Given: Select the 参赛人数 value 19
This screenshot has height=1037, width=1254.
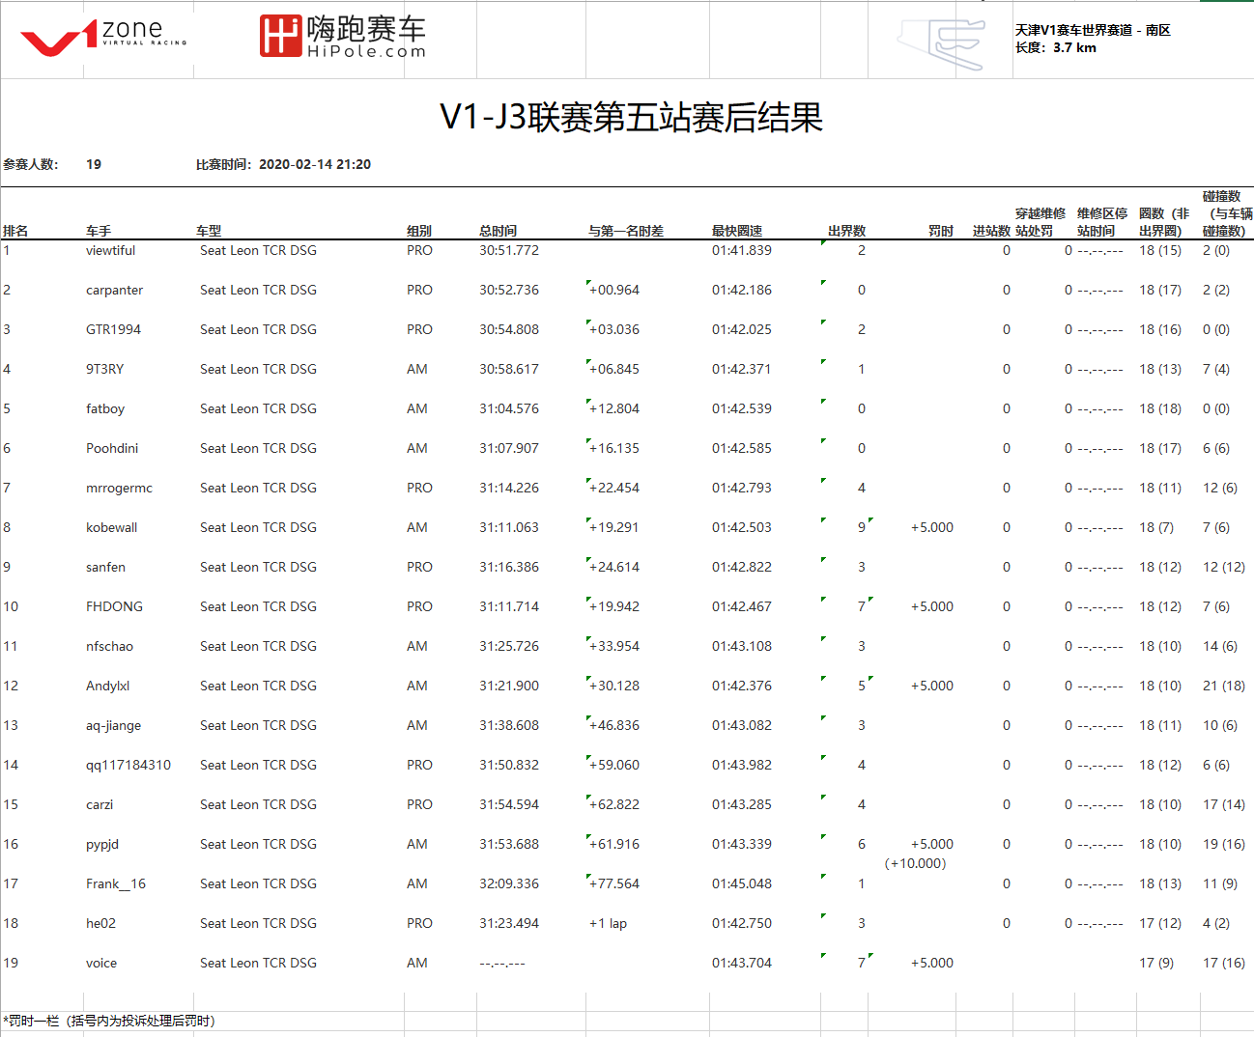Looking at the screenshot, I should tap(94, 164).
